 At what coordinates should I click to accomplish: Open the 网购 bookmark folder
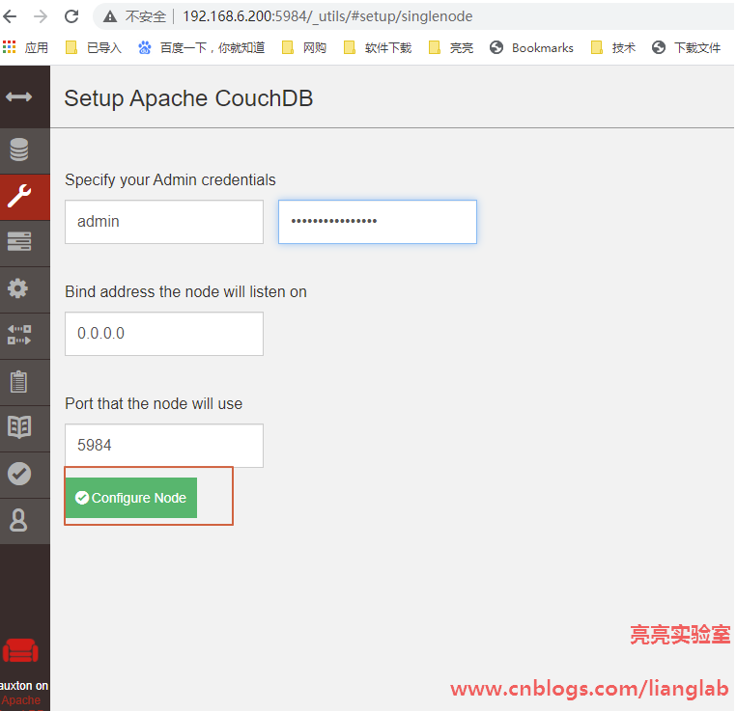303,47
